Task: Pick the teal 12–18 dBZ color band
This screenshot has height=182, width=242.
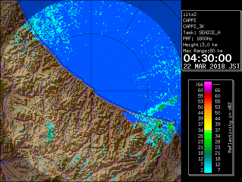Action: coord(208,158)
